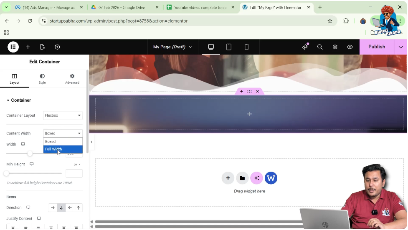The width and height of the screenshot is (408, 230).
Task: Open document settings page icon
Action: 43,47
